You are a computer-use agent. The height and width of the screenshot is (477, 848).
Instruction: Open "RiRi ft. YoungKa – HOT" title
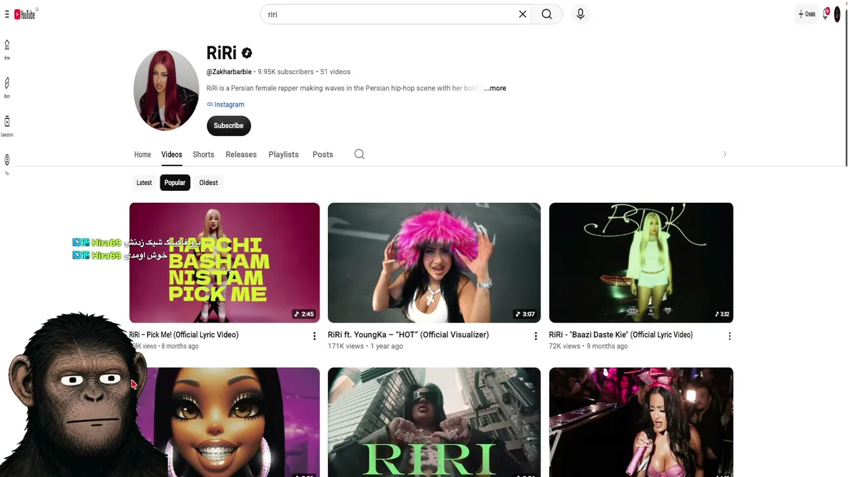pos(408,335)
